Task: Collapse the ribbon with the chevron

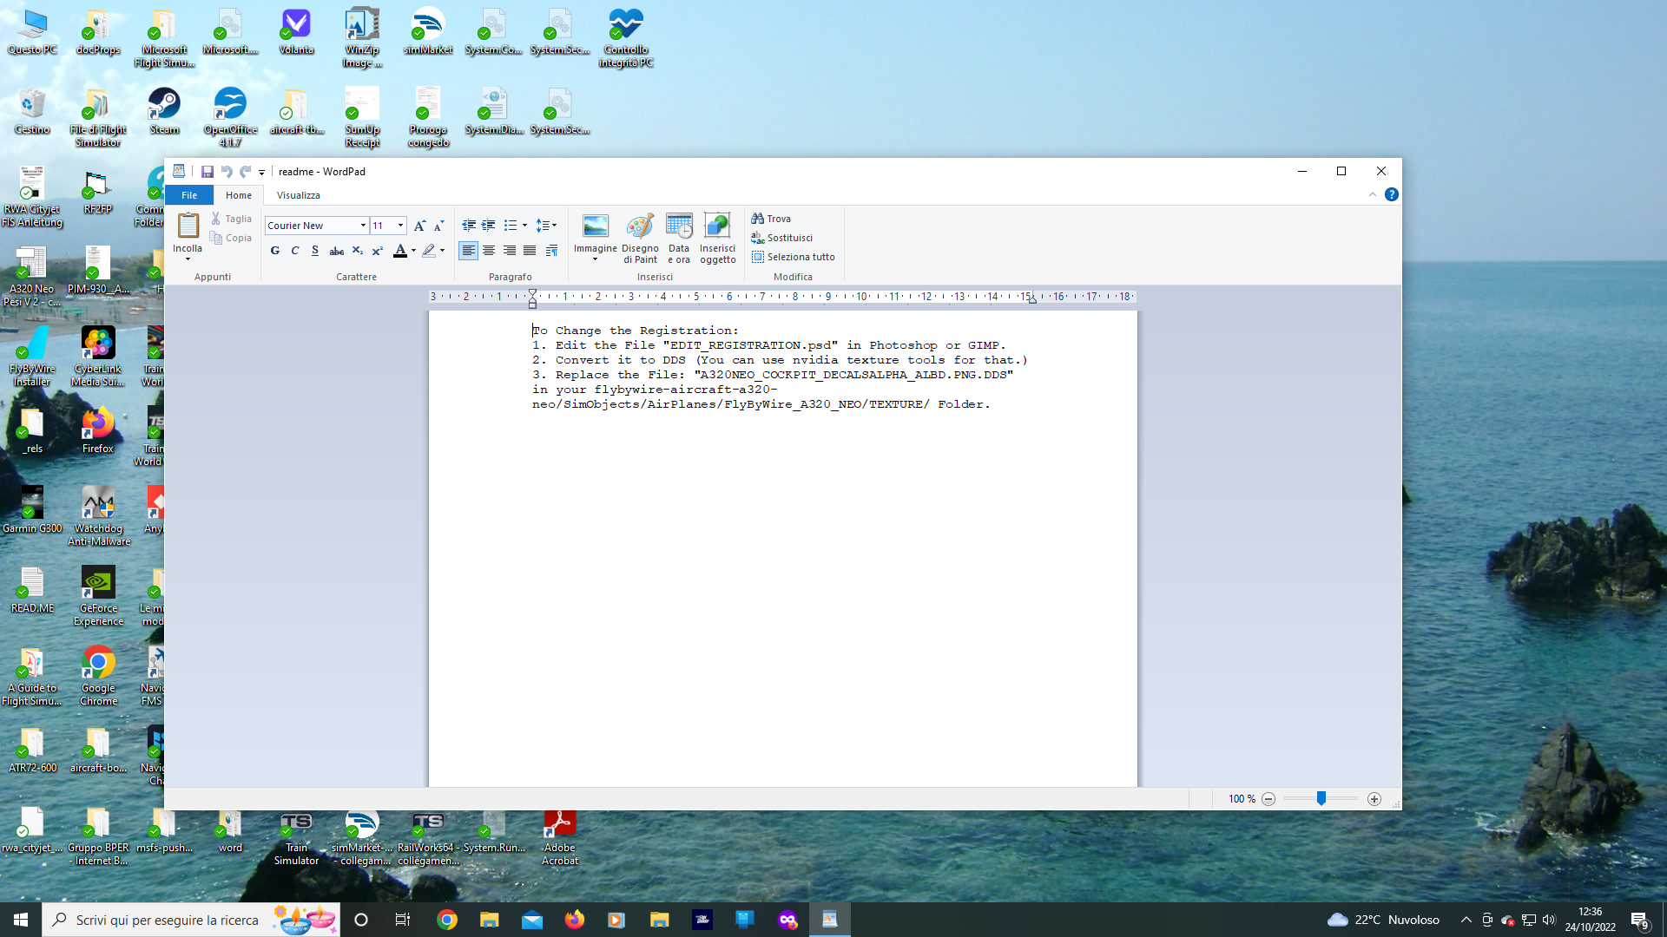Action: coord(1373,194)
